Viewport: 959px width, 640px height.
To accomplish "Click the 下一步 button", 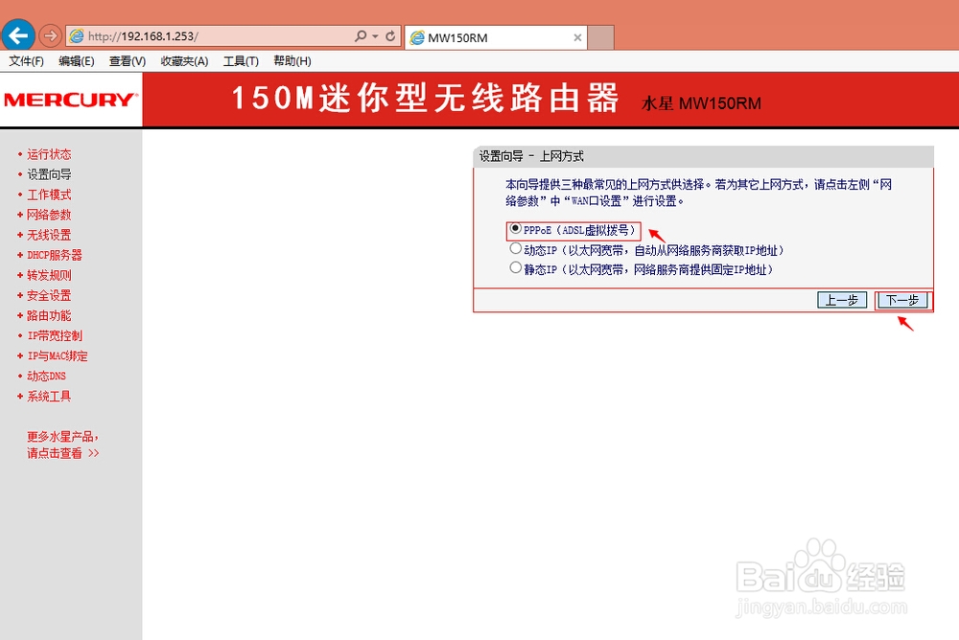I will tap(902, 300).
